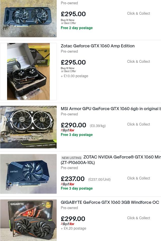Open the Zotac Geforce GTX 1060 Amp Edition listing title

[98, 46]
